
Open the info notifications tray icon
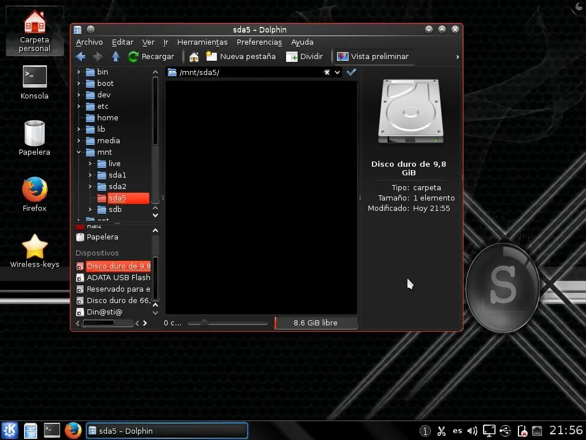coord(425,431)
